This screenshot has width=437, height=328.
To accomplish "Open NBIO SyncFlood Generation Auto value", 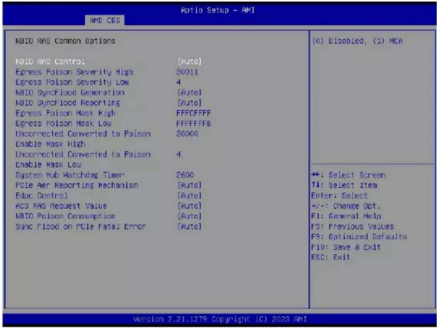I will coord(189,92).
